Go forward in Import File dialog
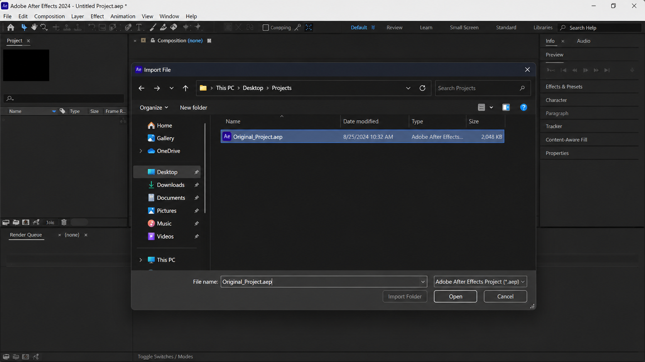Screen dimensions: 645x362 pyautogui.click(x=157, y=88)
